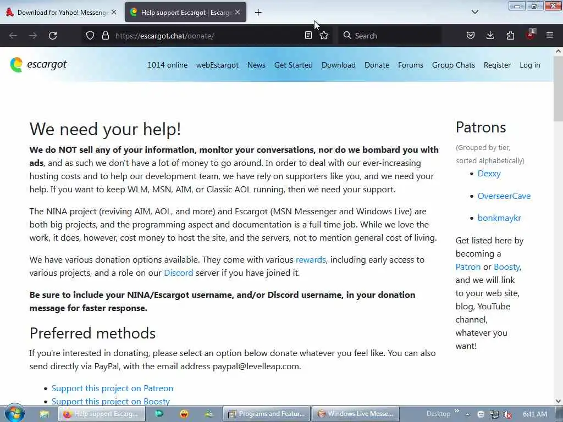Click the scrollbar down arrow
This screenshot has width=563, height=422.
[558, 401]
